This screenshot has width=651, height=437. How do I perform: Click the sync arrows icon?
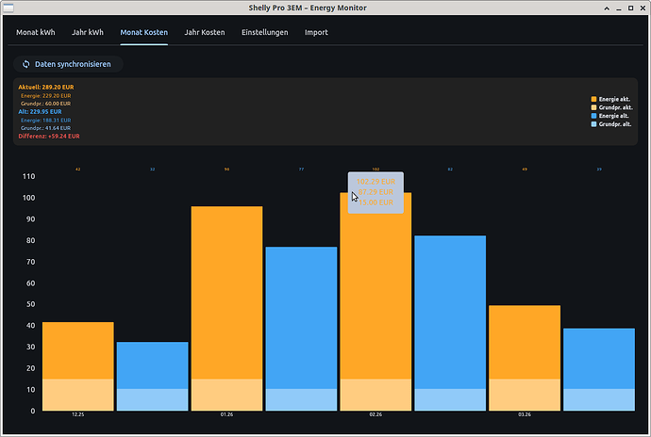[x=25, y=64]
